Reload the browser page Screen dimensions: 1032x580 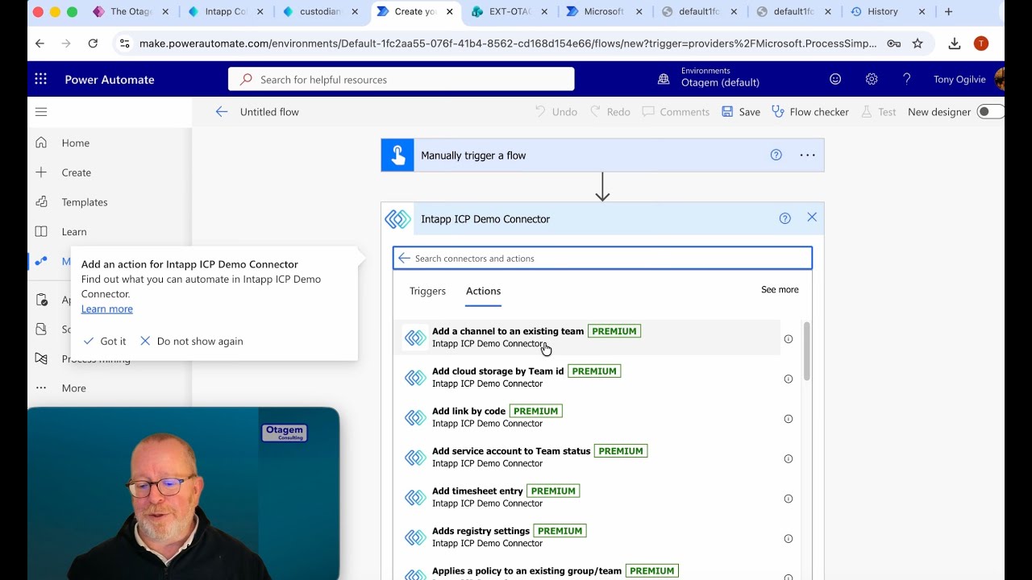tap(93, 43)
